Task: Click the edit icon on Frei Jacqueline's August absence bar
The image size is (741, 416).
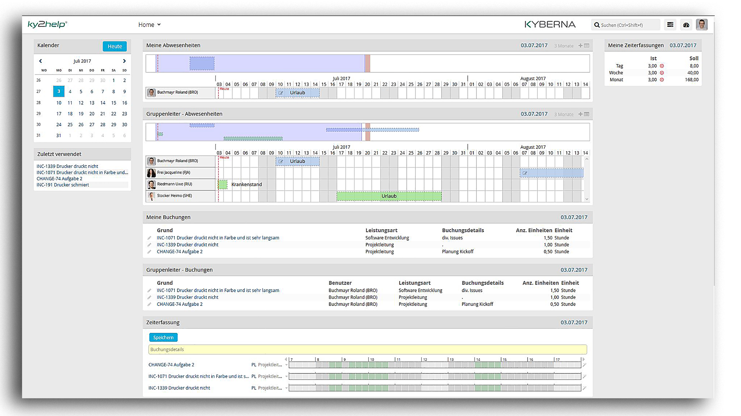Action: point(525,173)
